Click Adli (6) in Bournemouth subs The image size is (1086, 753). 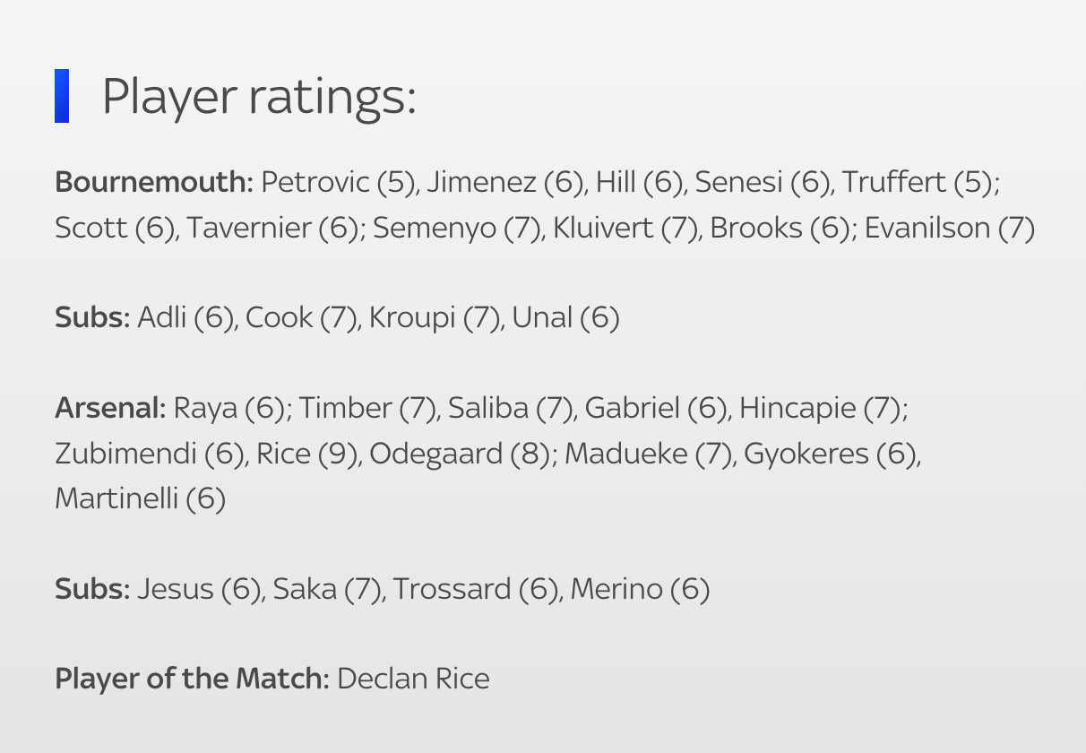click(185, 317)
